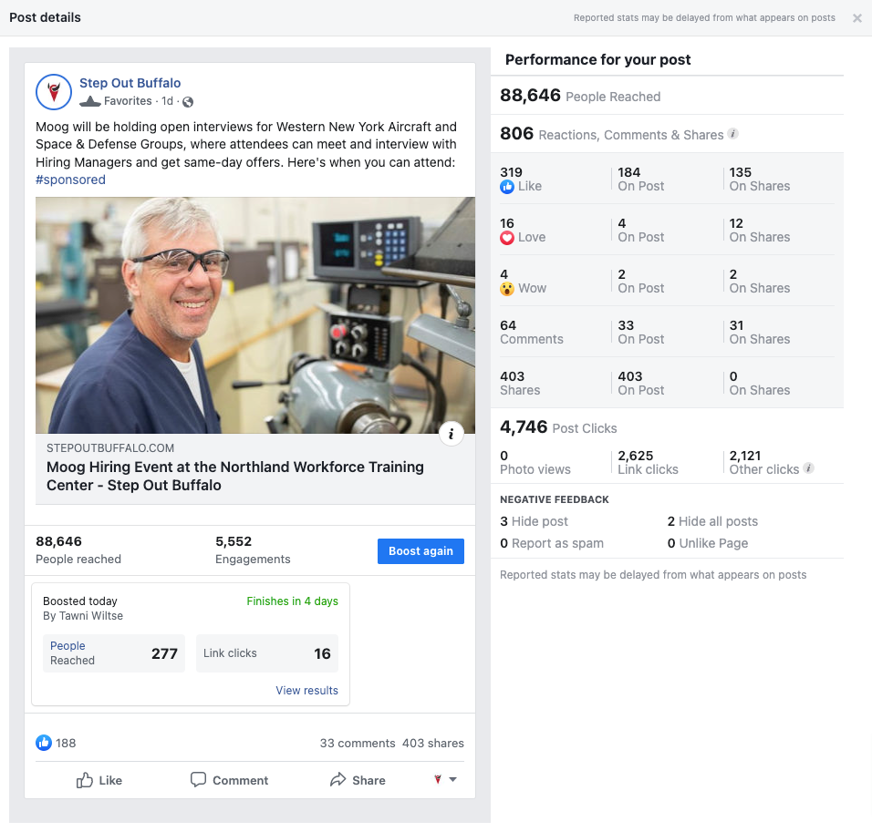Viewport: 872px width, 832px height.
Task: Open Step Out Buffalo page avatar
Action: point(54,92)
